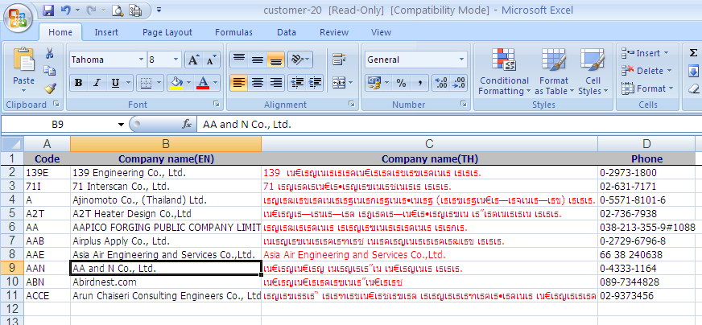Click Delete cells button

click(x=641, y=71)
